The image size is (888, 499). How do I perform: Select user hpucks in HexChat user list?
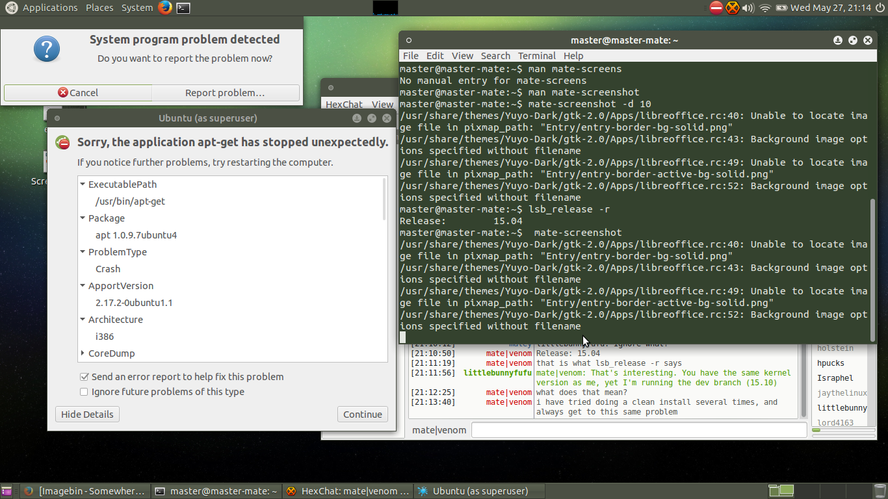pyautogui.click(x=831, y=363)
